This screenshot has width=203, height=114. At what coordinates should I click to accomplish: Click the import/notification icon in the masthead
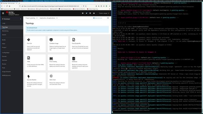point(87,13)
